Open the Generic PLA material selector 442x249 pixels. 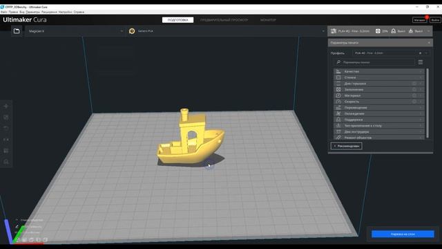coord(227,31)
